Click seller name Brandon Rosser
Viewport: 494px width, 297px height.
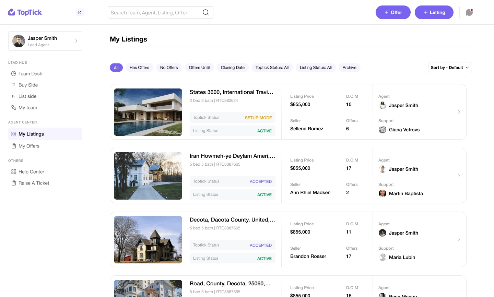(x=308, y=256)
